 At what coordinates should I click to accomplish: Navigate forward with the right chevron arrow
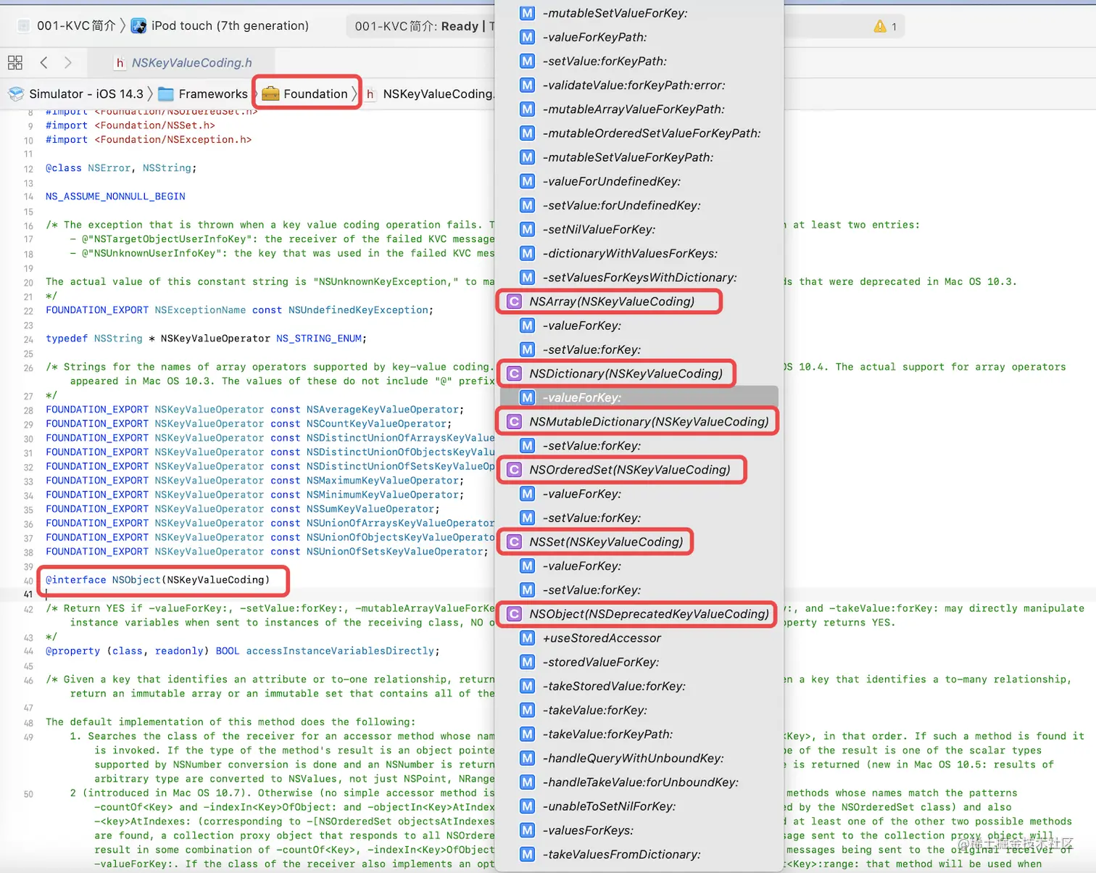pos(67,63)
